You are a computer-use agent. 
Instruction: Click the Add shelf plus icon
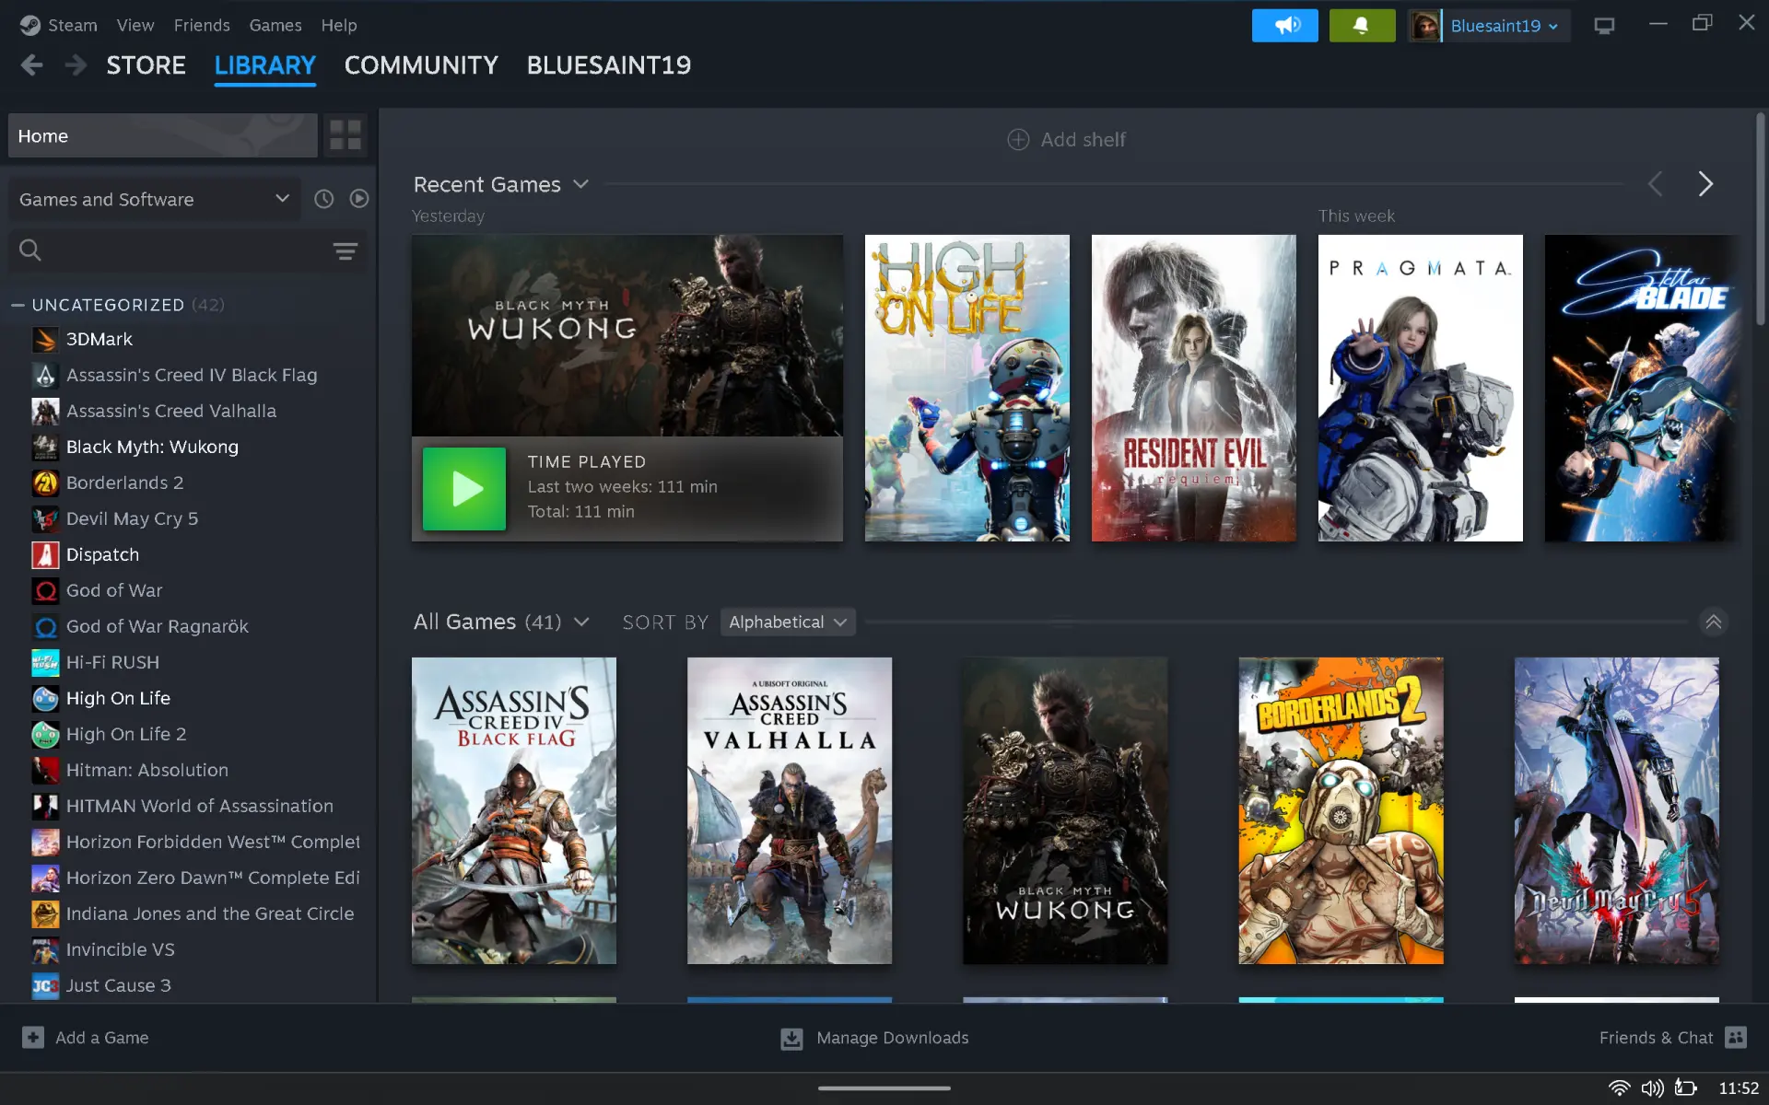coord(1018,140)
